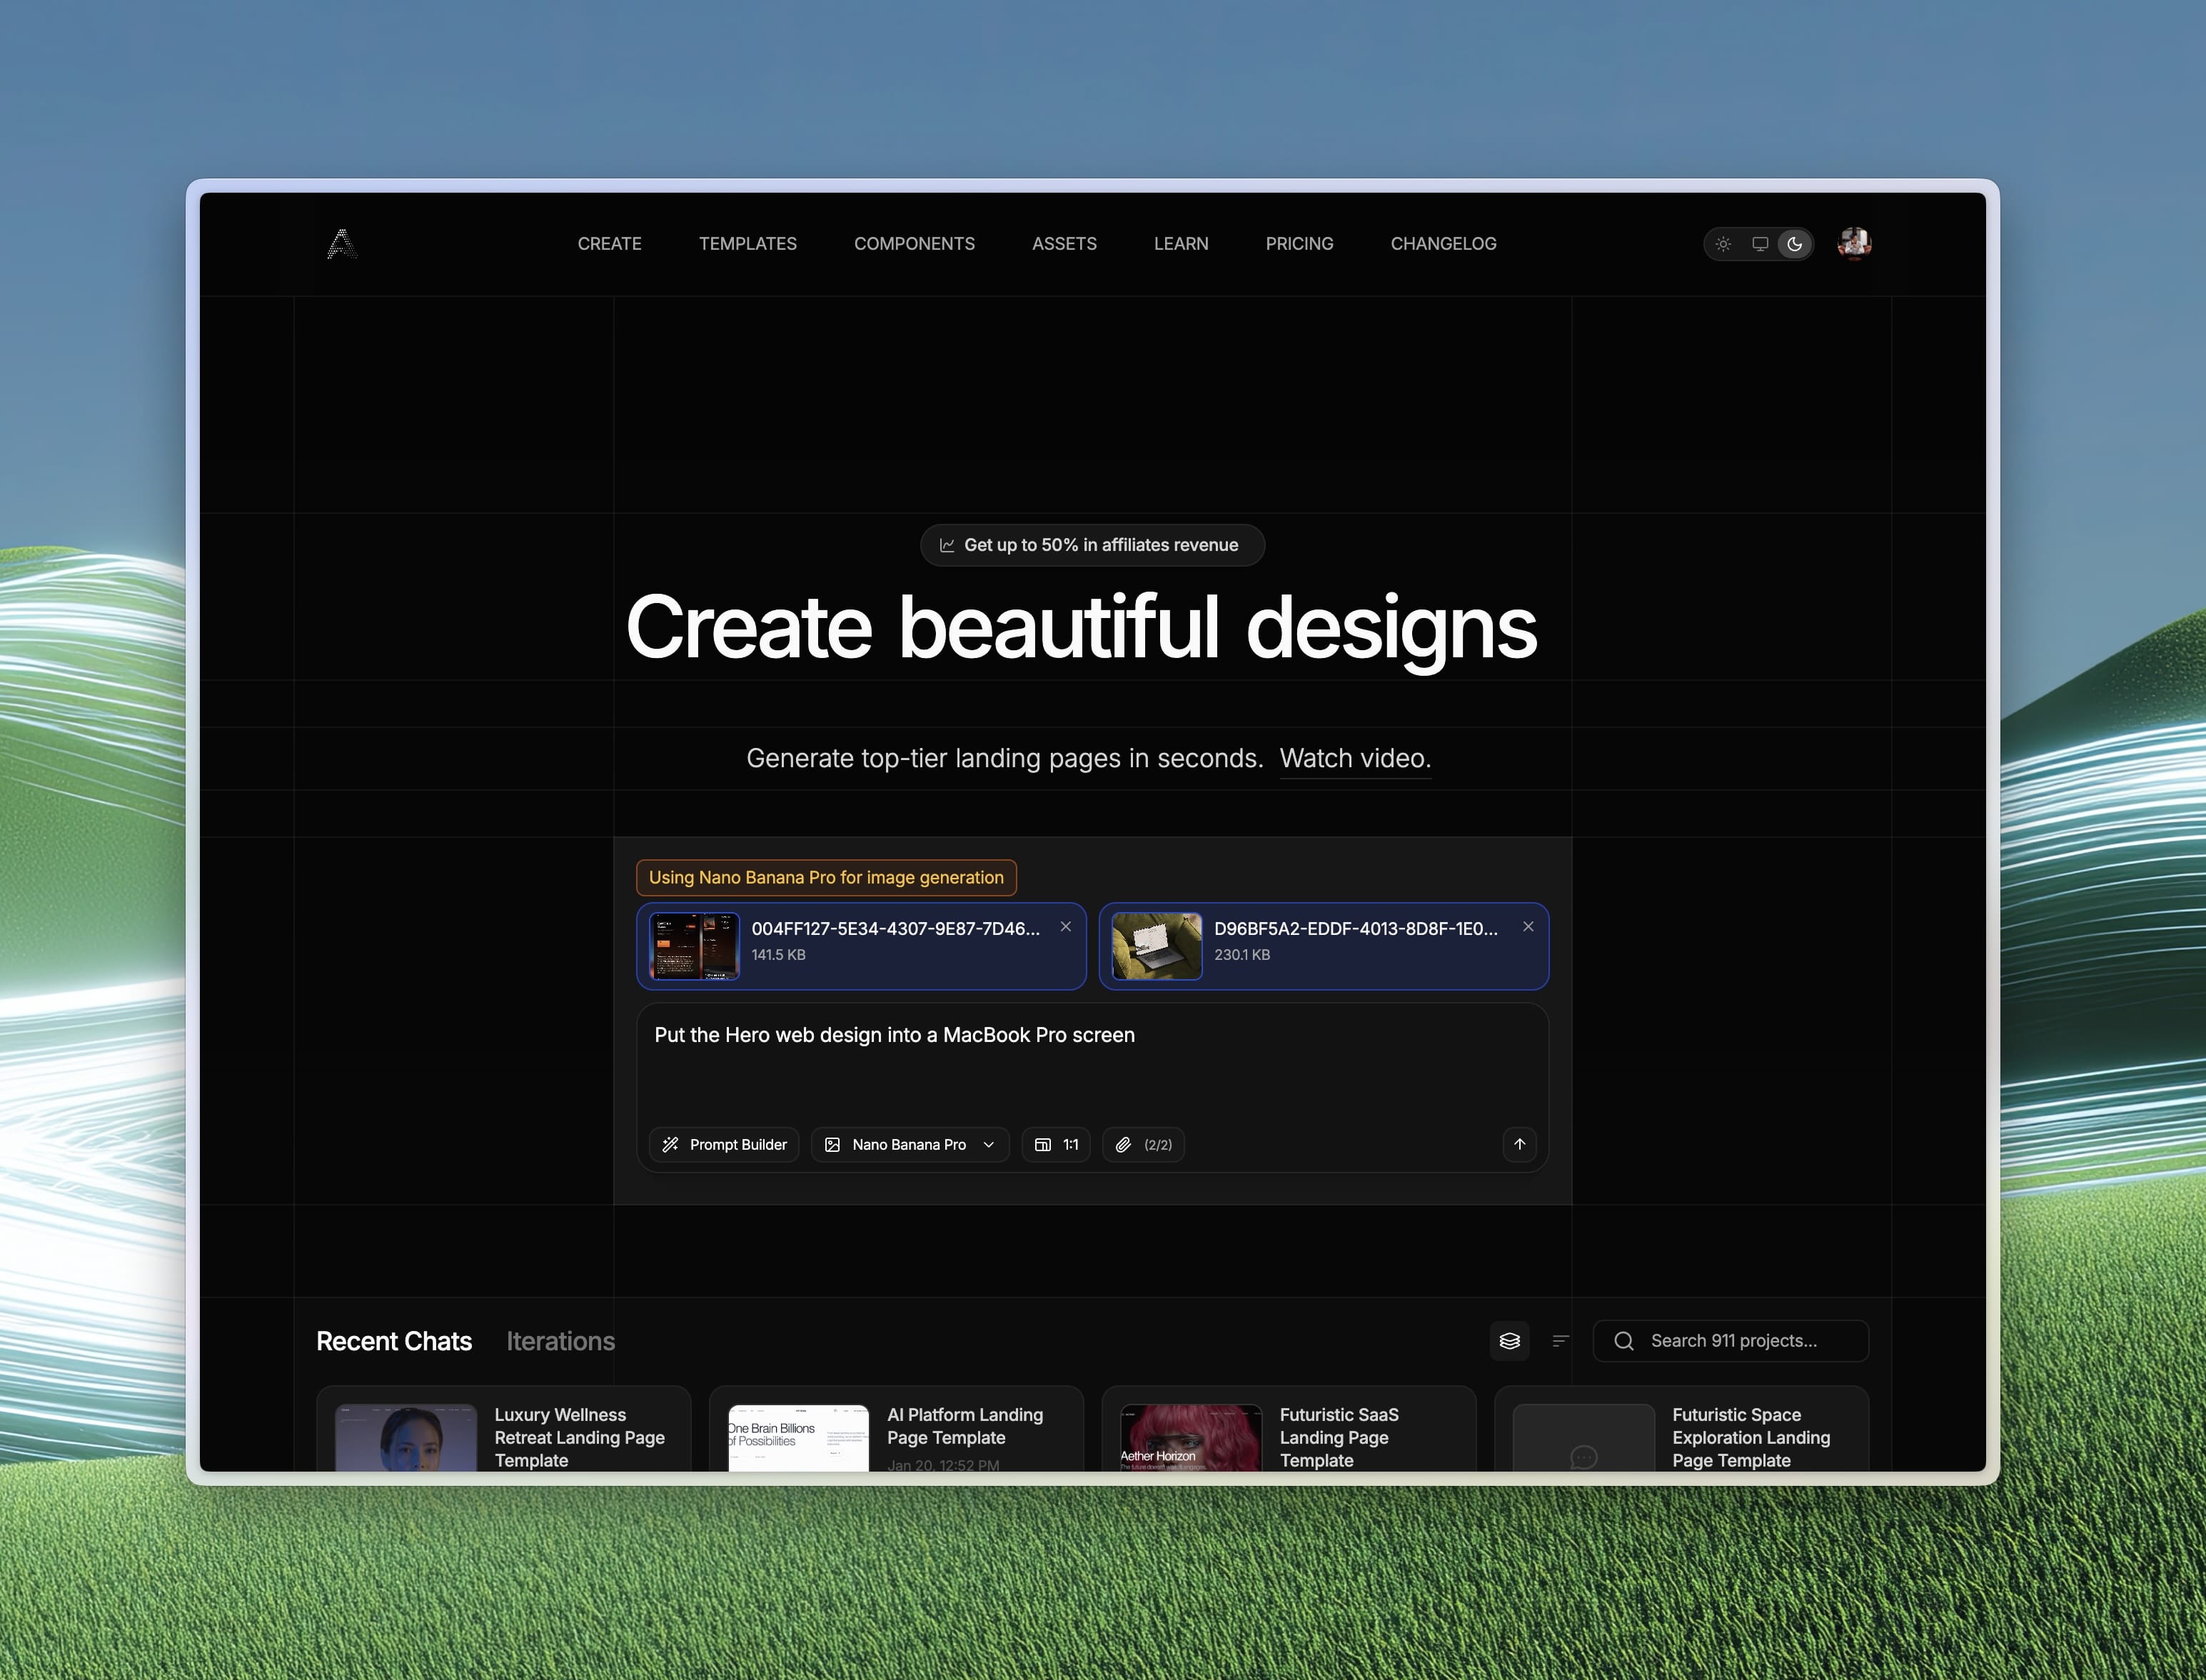Enable light mode with the sun icon

tap(1723, 243)
